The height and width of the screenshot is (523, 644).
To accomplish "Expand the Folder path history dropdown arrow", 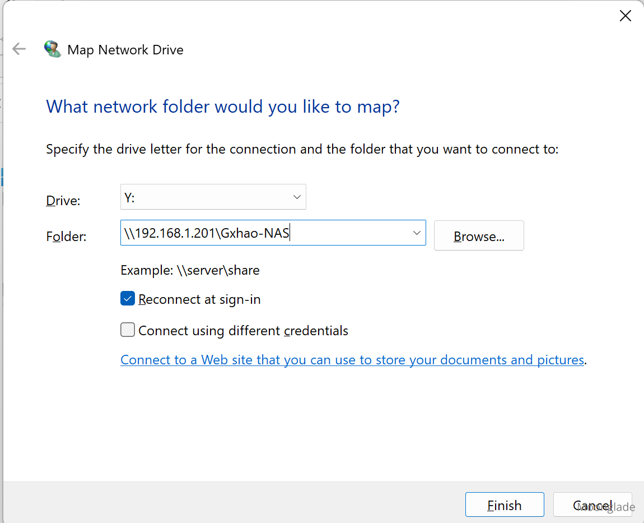I will coord(416,233).
